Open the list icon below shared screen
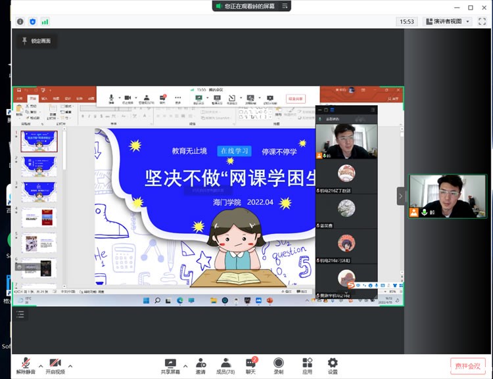493x379 pixels. point(20,314)
